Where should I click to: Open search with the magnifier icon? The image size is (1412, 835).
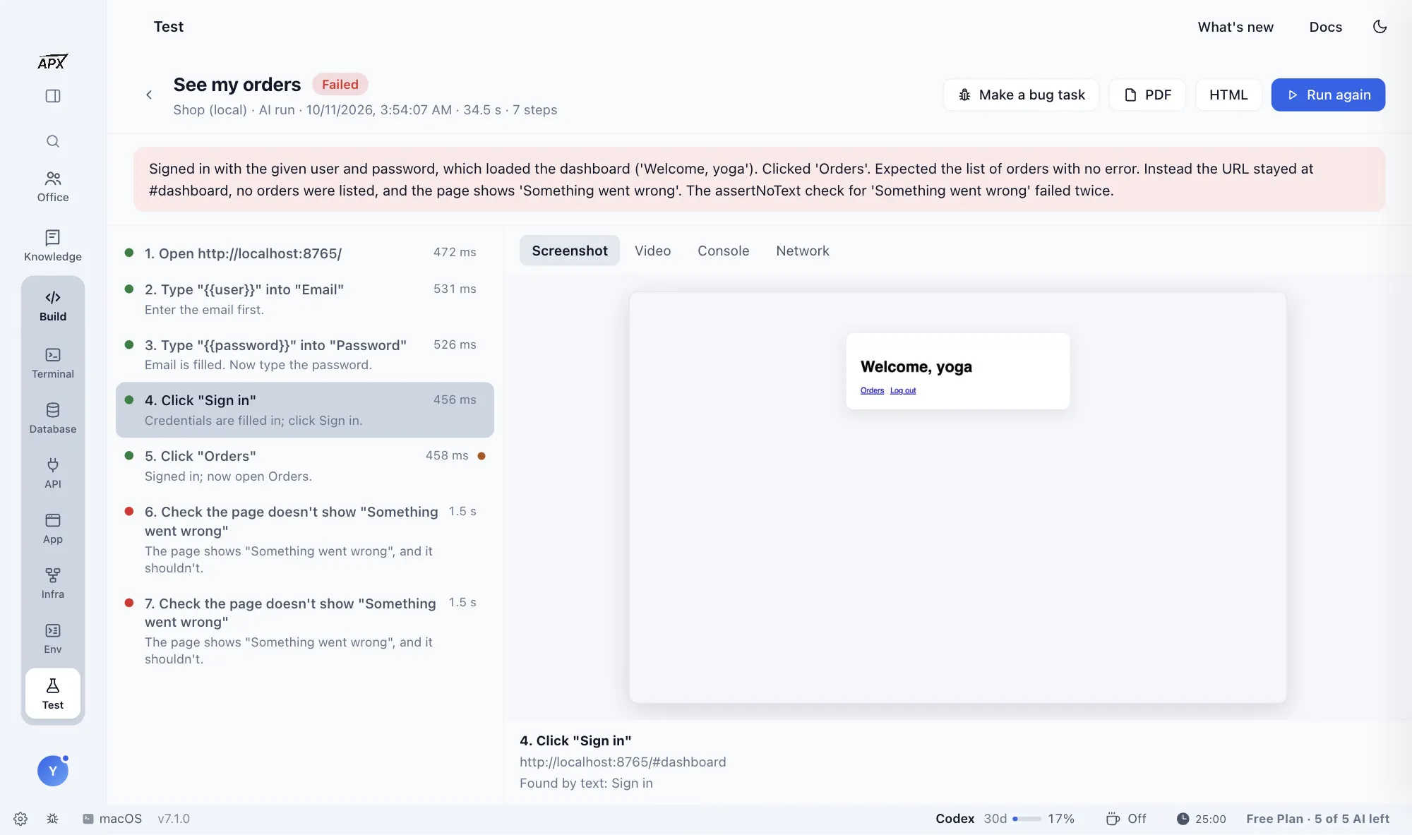click(x=53, y=141)
